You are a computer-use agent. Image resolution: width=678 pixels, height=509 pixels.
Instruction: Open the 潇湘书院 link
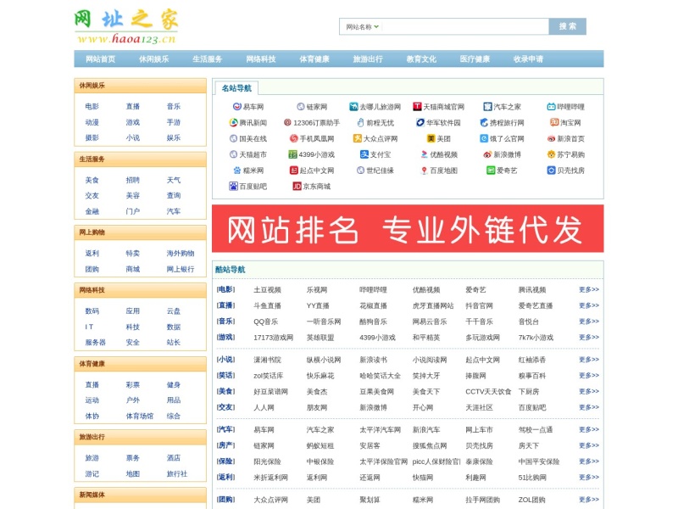[267, 360]
